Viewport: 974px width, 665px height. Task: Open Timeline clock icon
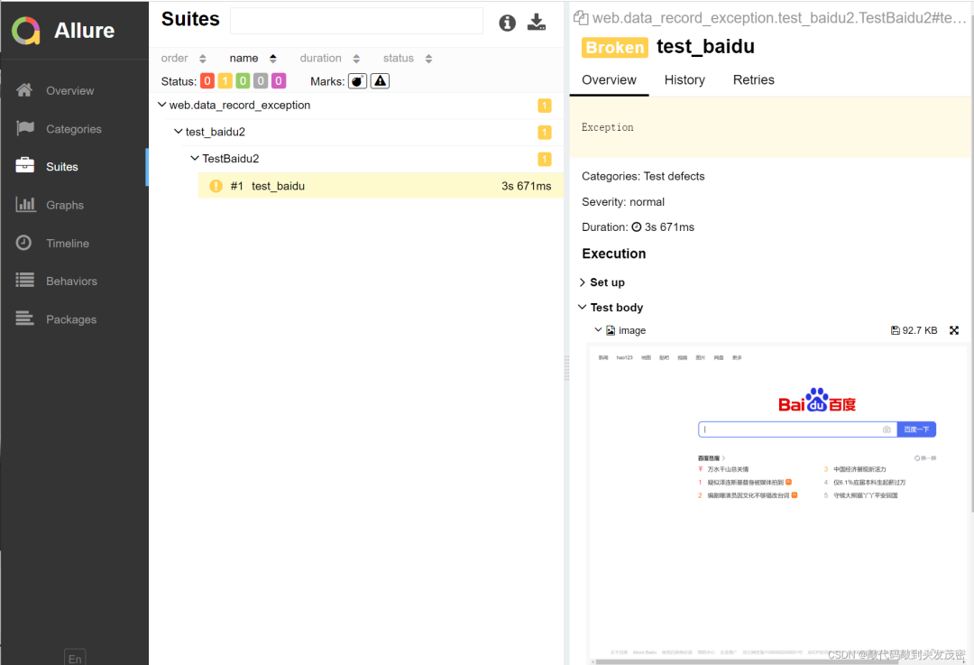pos(23,243)
